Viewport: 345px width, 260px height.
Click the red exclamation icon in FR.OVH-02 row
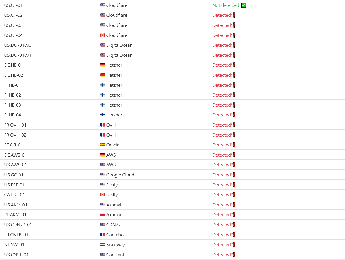click(234, 135)
